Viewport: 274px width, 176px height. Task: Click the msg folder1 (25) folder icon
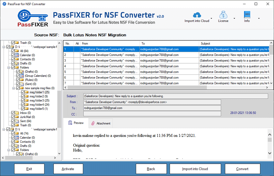click(x=27, y=92)
